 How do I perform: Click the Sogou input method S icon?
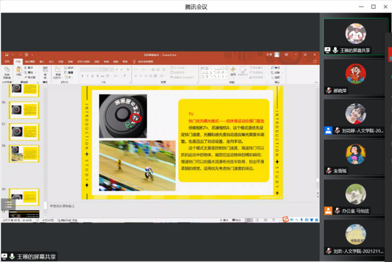(x=285, y=218)
